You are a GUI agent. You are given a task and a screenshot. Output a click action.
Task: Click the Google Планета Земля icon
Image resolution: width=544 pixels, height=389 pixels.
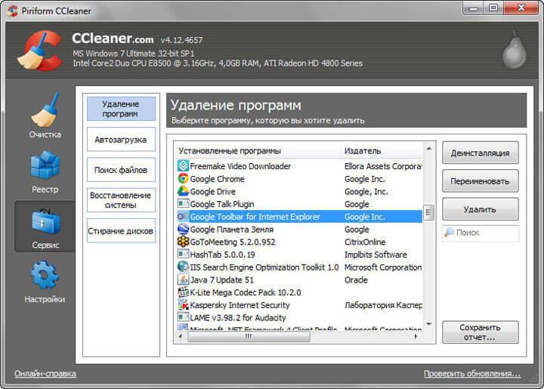tap(183, 229)
